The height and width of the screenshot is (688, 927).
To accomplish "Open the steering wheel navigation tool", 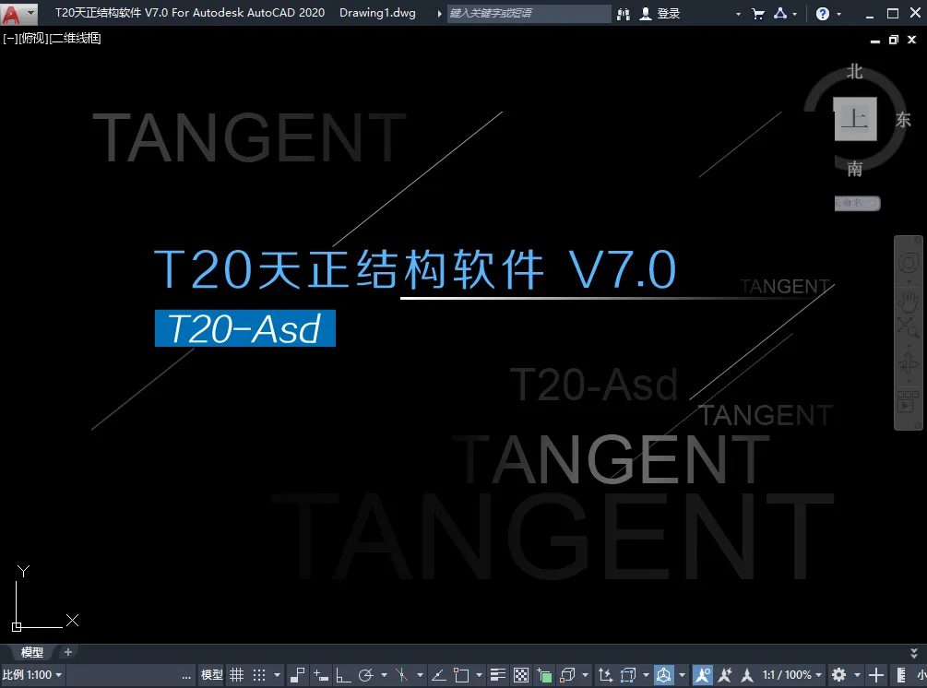I will coord(908,263).
